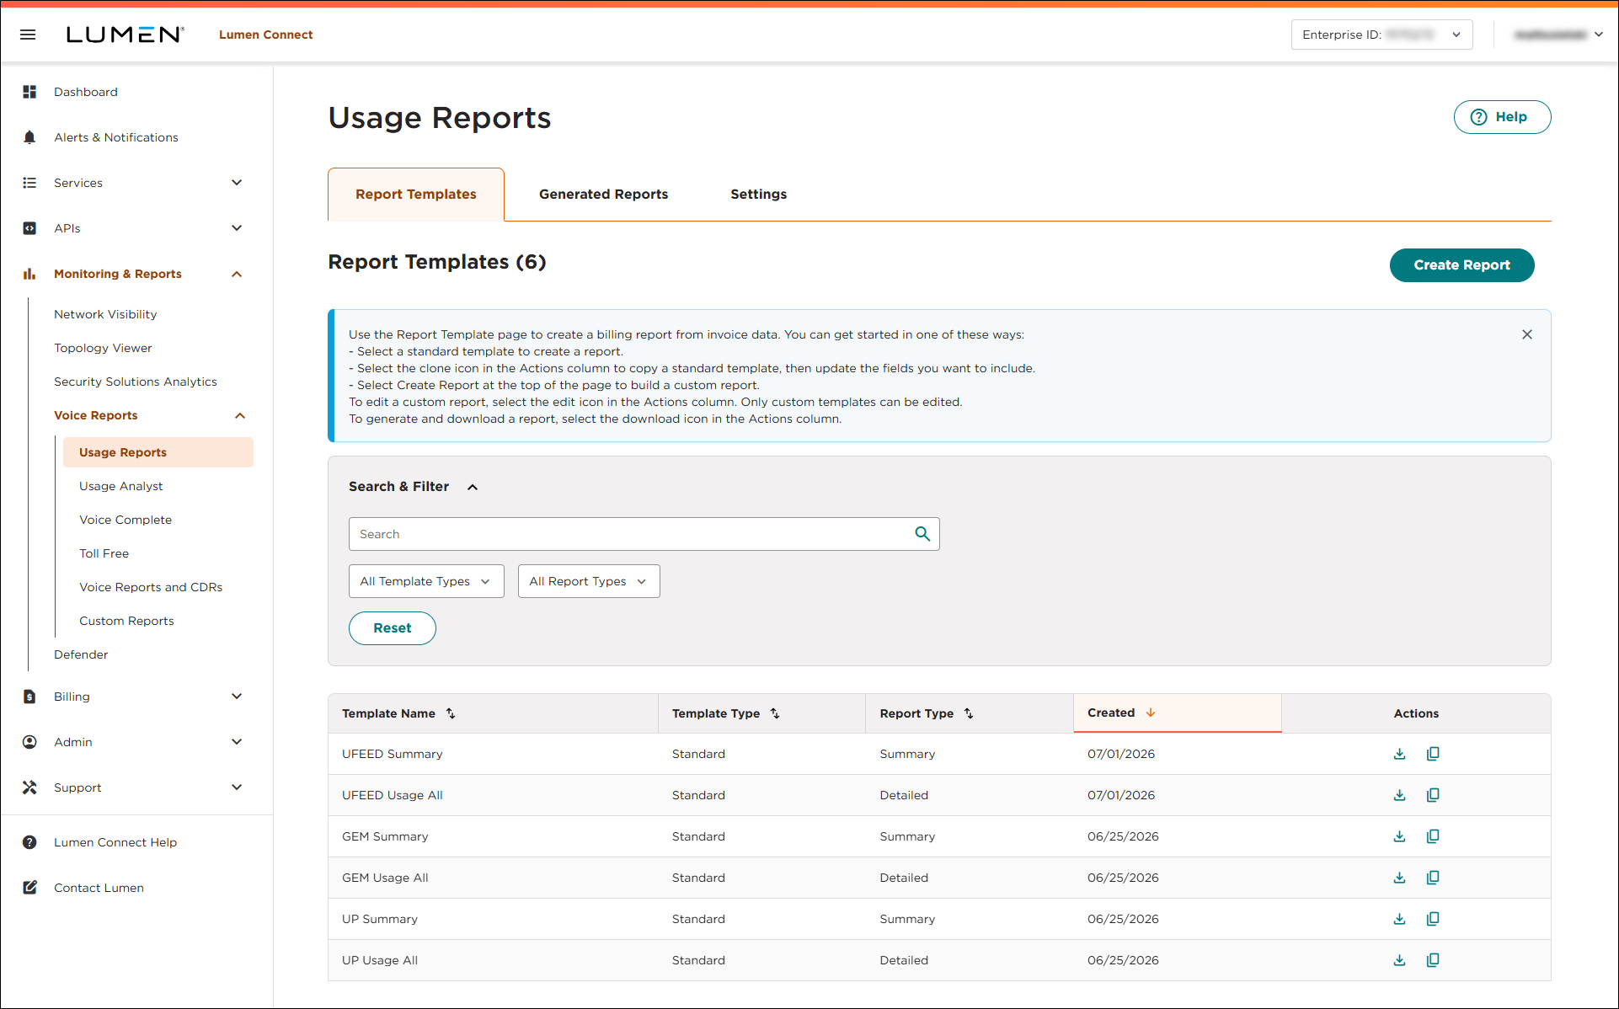Download the GEM Usage All report
The height and width of the screenshot is (1009, 1619).
(1400, 878)
